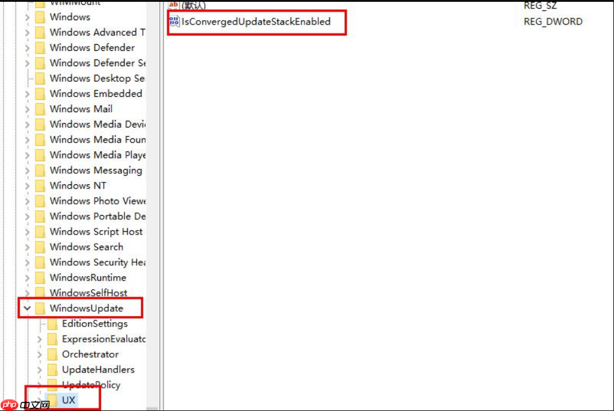Image resolution: width=614 pixels, height=411 pixels.
Task: Click the default string value icon
Action: [174, 6]
